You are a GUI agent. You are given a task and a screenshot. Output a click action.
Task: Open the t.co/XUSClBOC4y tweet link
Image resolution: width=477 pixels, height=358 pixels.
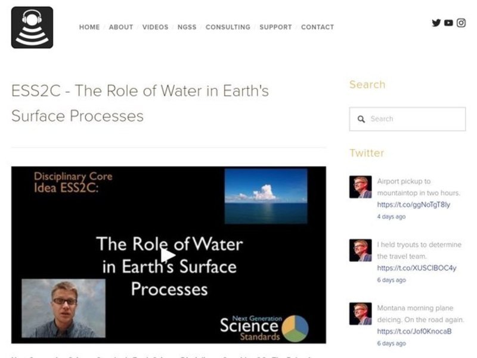coord(416,268)
